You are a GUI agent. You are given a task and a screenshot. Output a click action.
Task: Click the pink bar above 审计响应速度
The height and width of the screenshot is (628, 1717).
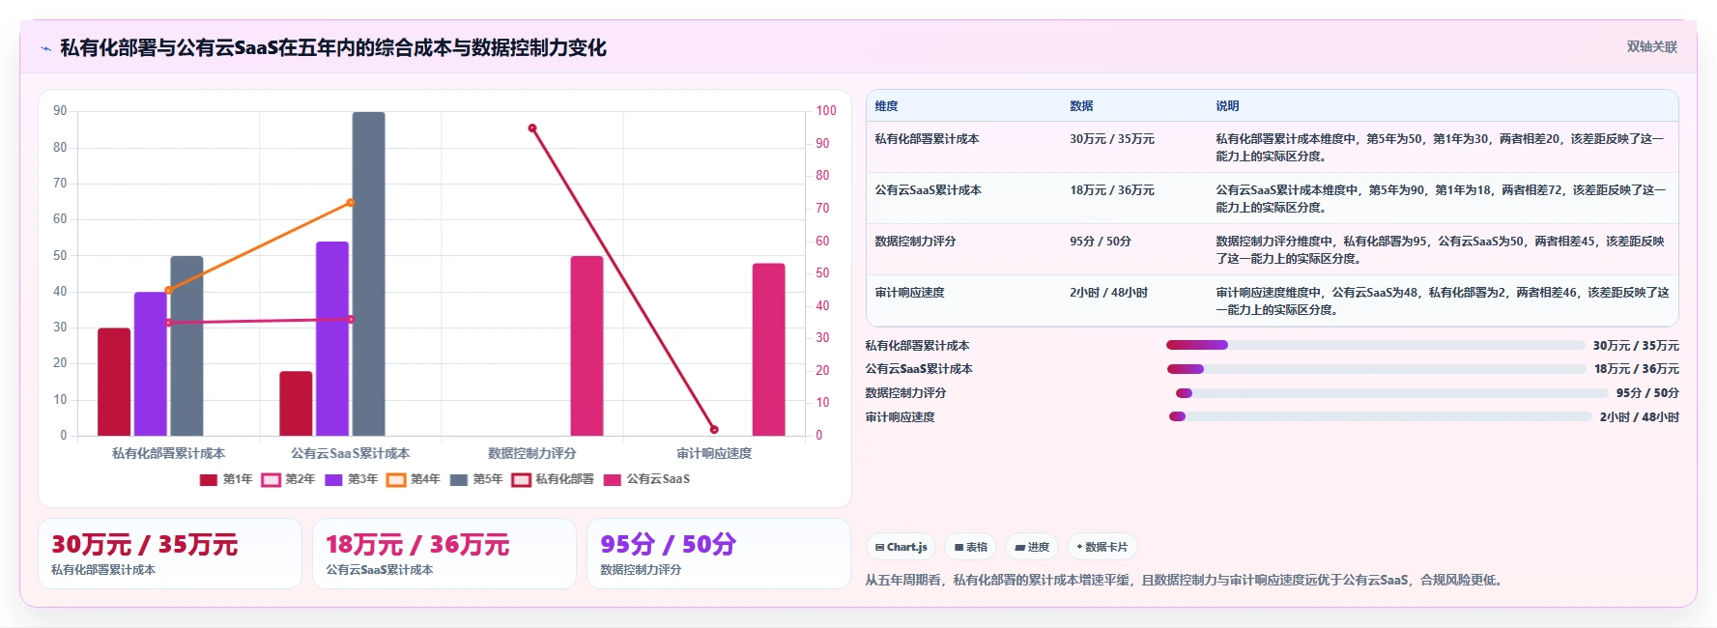(769, 350)
